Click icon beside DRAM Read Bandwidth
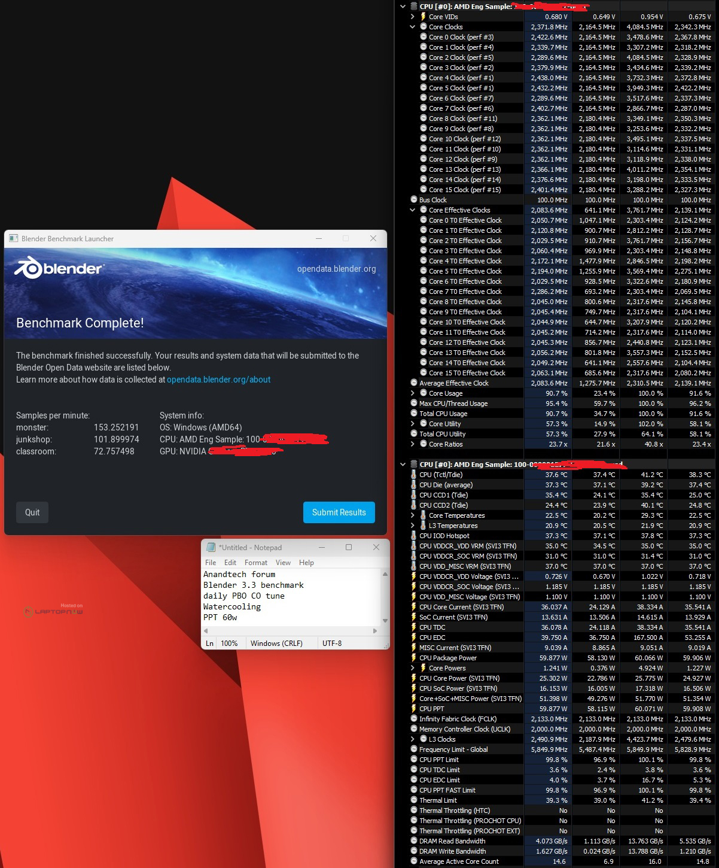 pos(413,841)
